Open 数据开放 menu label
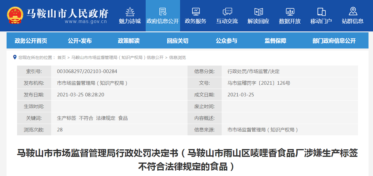 [290, 21]
